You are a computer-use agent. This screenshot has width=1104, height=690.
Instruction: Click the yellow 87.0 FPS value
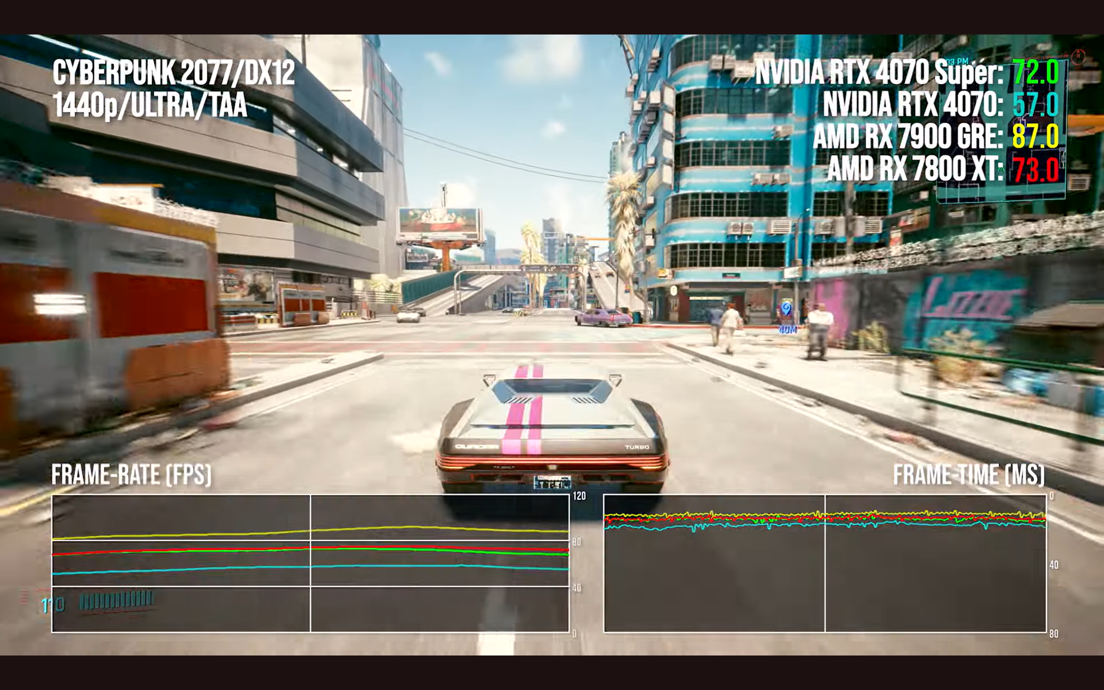pyautogui.click(x=1035, y=136)
